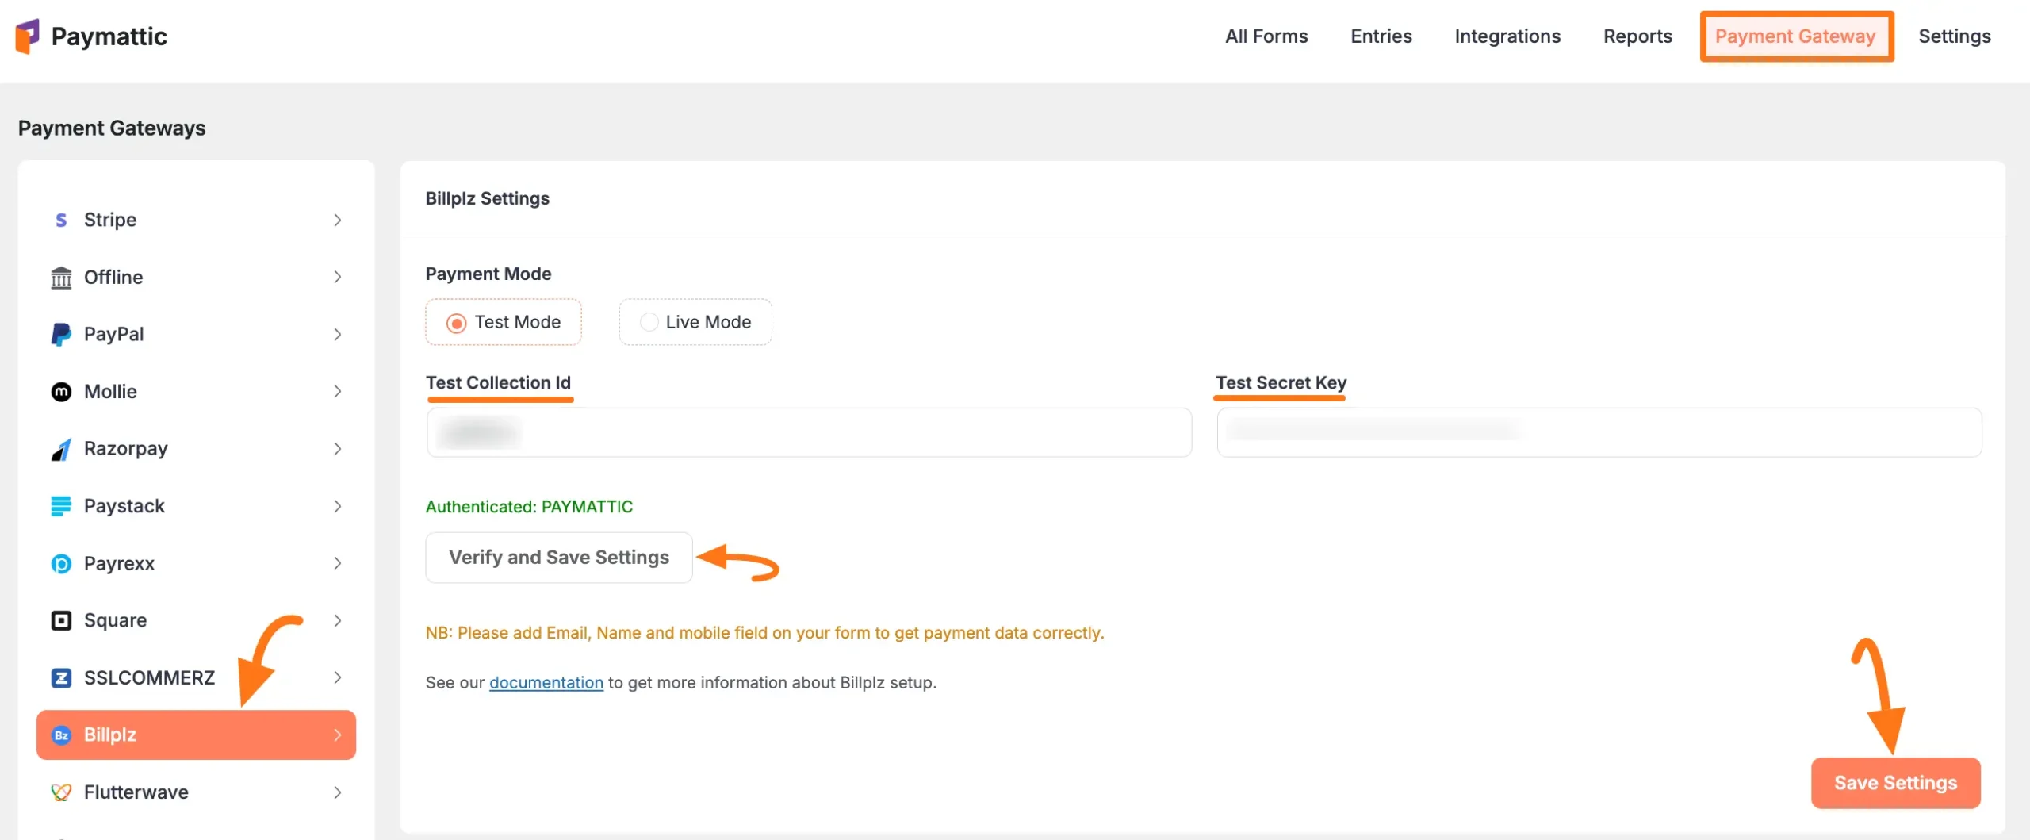Expand the SSLCOMMERZ settings chevron
This screenshot has width=2030, height=840.
coord(338,677)
